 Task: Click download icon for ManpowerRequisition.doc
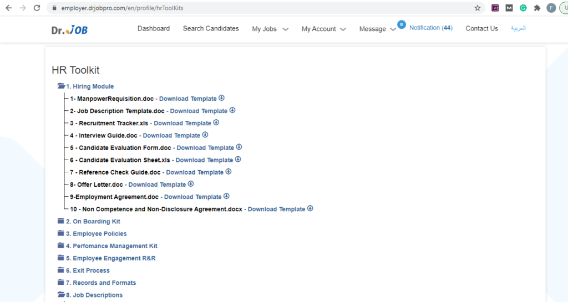[x=221, y=98]
